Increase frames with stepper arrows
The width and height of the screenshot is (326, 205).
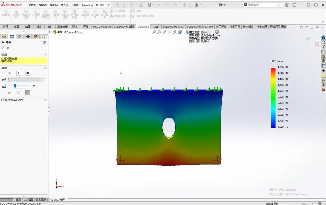pos(44,78)
